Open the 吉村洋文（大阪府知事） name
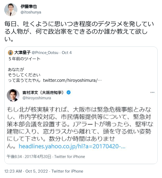Viewport: 162px width, 178px height. (44, 93)
